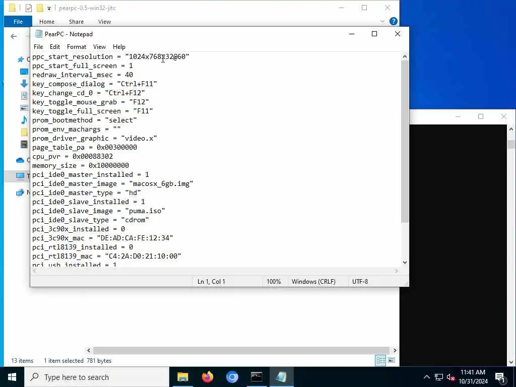The image size is (516, 387).
Task: Click the "Windows (CRLF)" status bar entry
Action: [x=313, y=281]
